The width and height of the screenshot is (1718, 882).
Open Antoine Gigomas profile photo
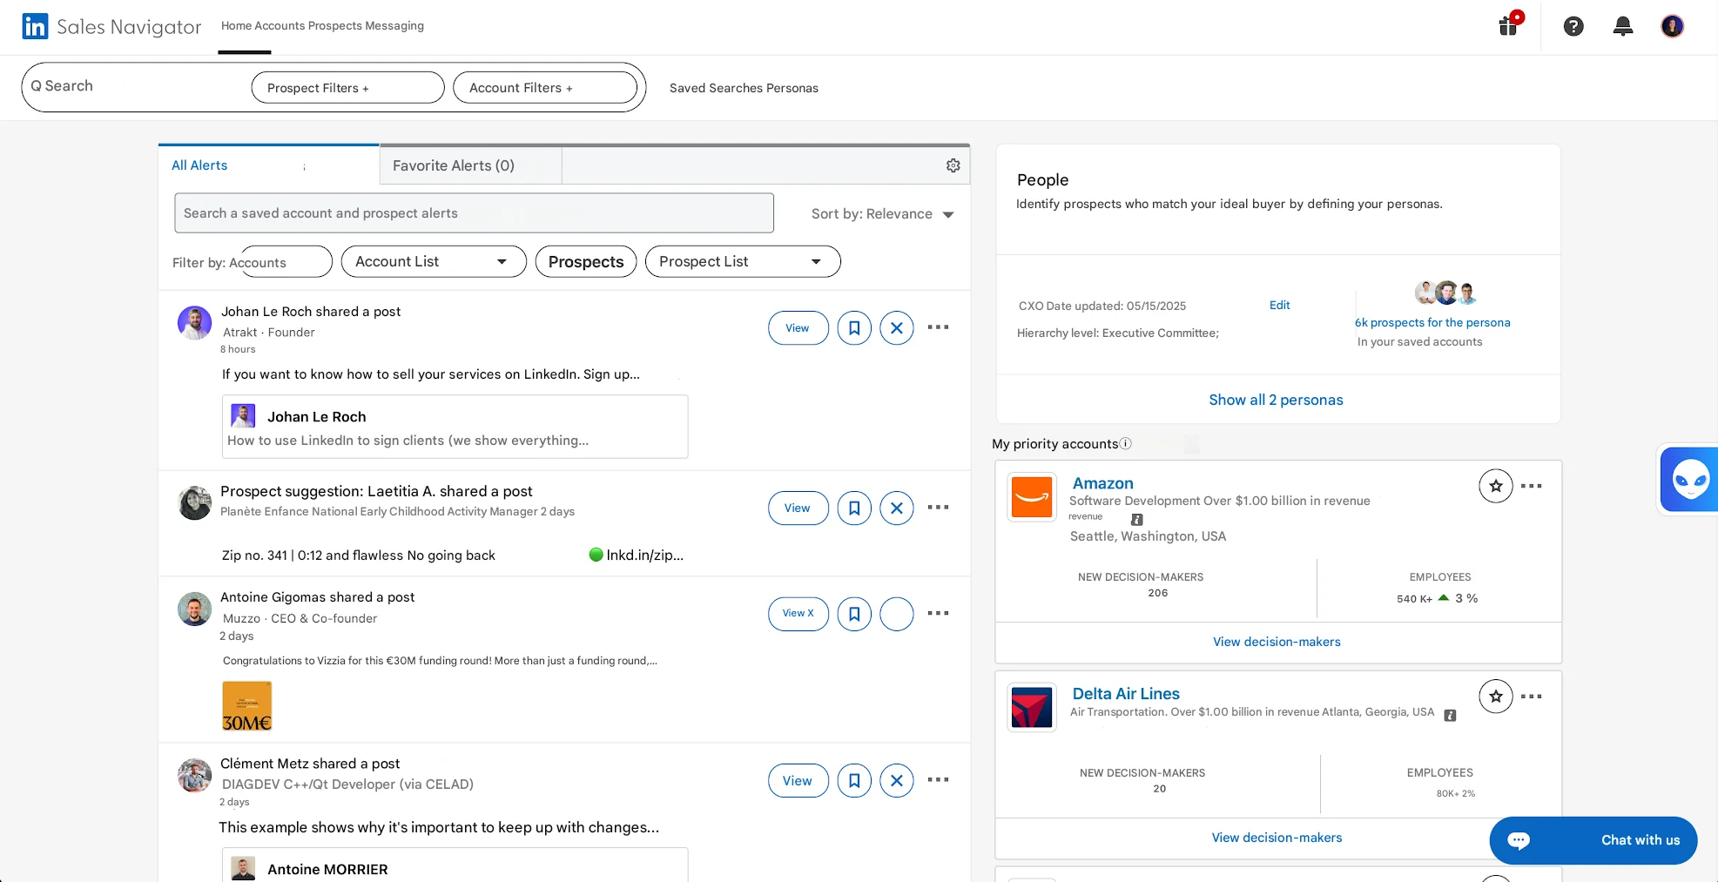tap(194, 609)
